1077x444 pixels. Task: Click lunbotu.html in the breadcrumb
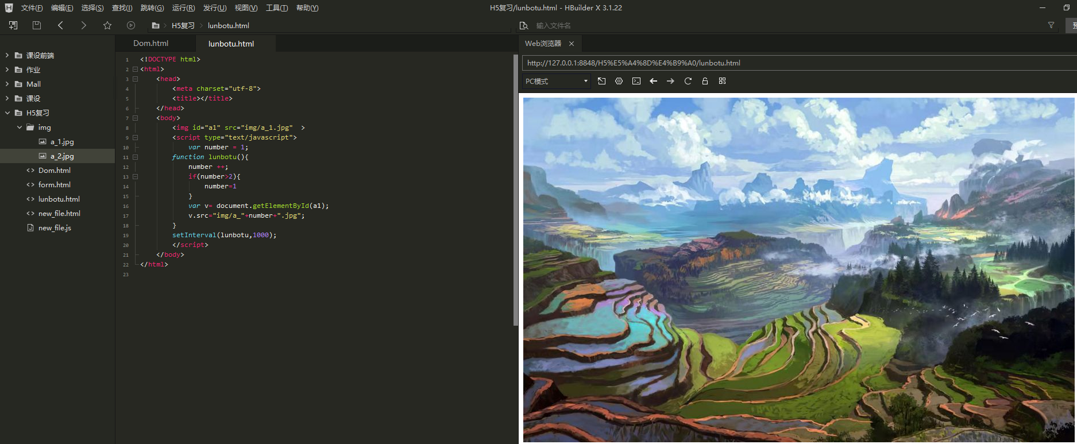coord(229,26)
